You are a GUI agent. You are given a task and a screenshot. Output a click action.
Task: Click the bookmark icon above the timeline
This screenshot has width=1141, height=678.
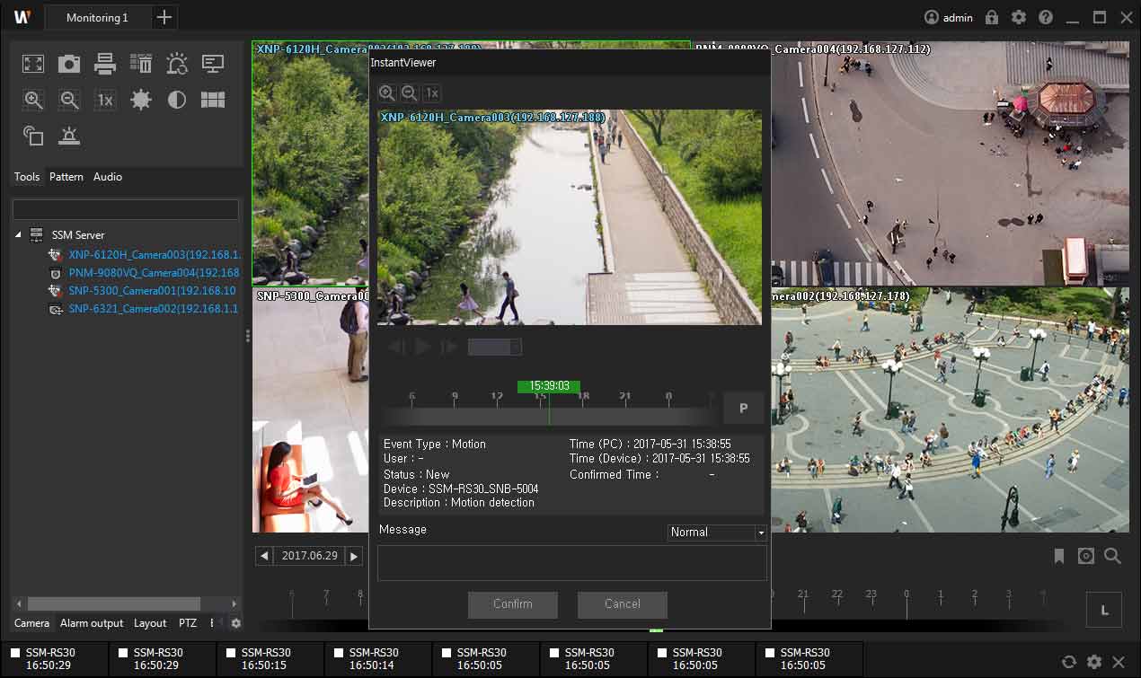tap(1059, 557)
